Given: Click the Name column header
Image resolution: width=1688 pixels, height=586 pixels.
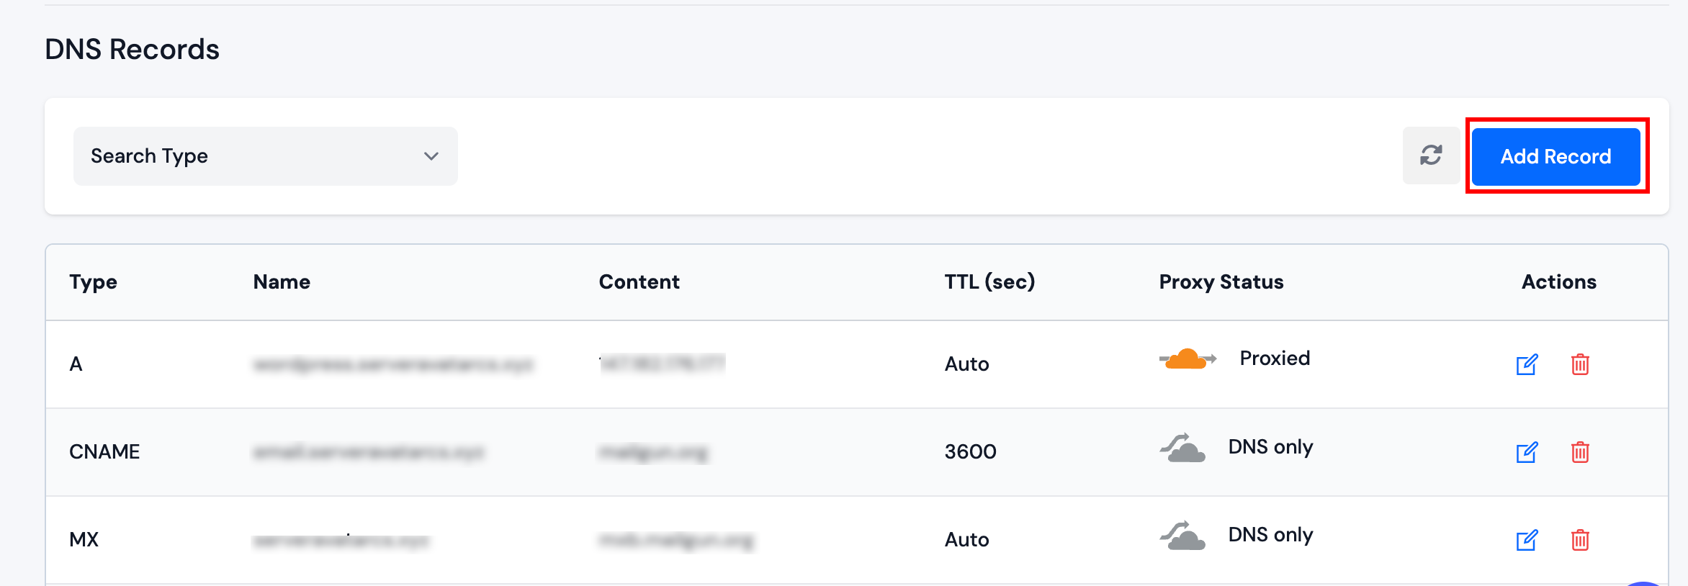Looking at the screenshot, I should (281, 281).
